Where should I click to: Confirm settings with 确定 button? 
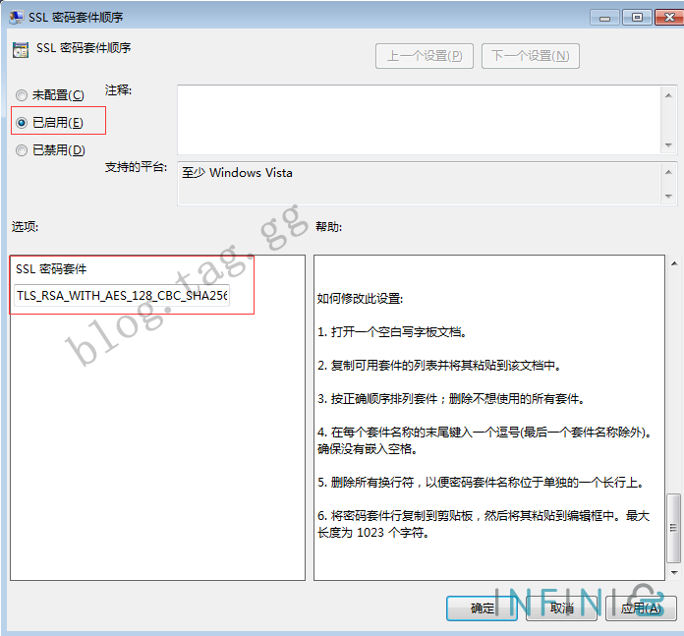tap(482, 608)
